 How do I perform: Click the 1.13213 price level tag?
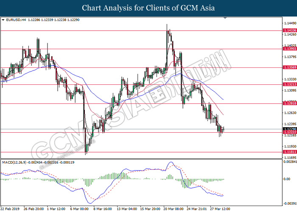[x=290, y=84]
